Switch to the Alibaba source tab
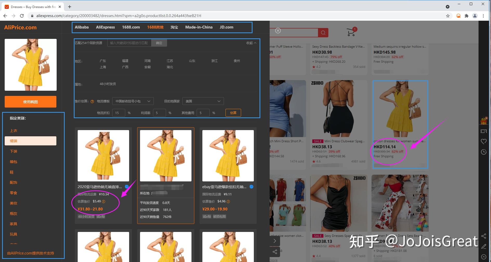This screenshot has width=491, height=262. pyautogui.click(x=82, y=27)
